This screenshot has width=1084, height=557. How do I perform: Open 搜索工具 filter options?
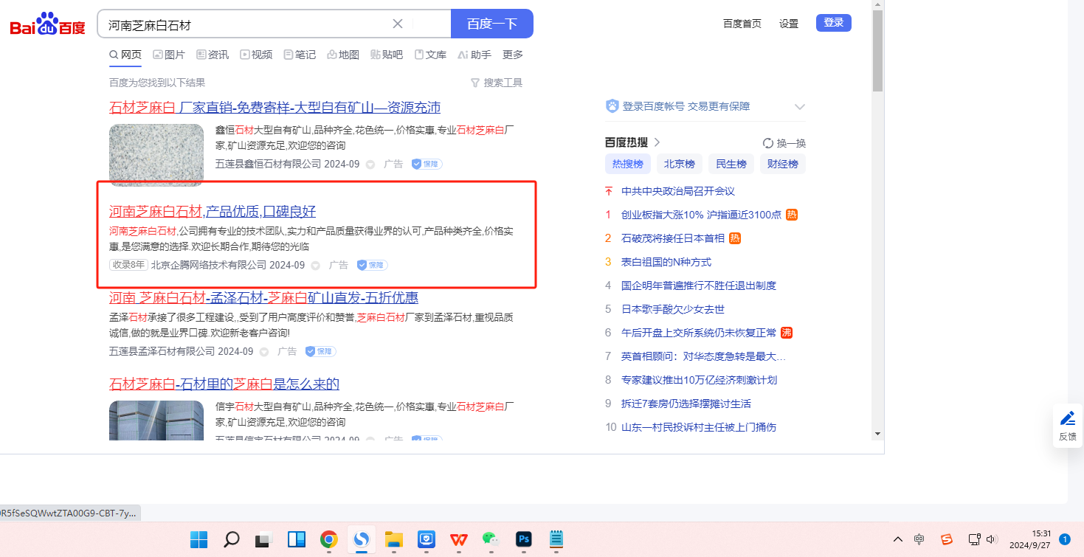click(497, 83)
